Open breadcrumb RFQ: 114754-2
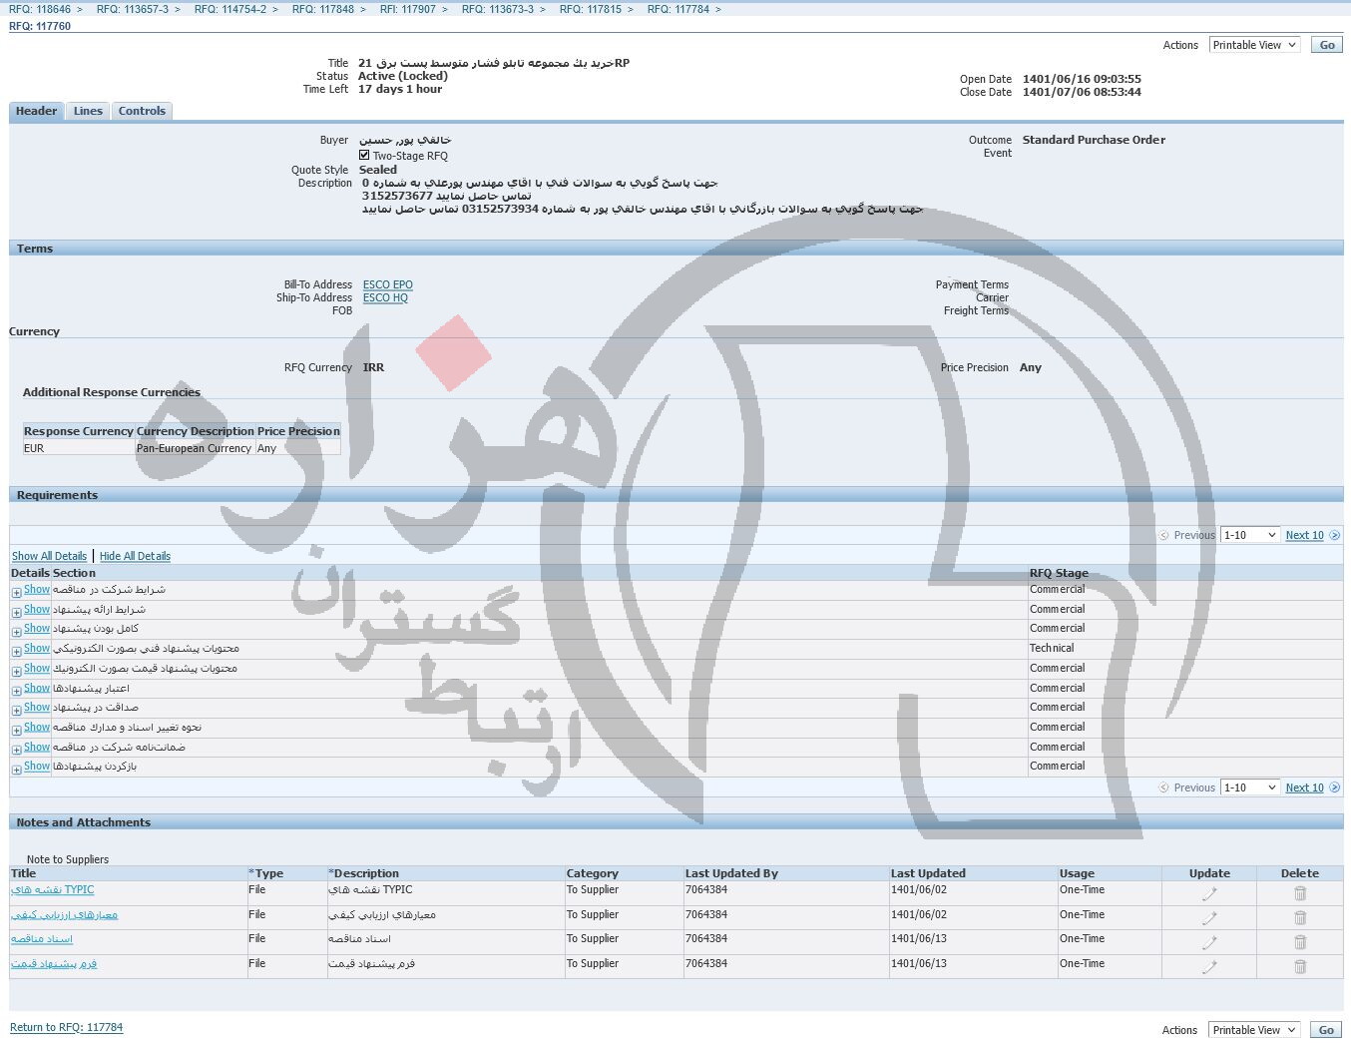 tap(230, 9)
